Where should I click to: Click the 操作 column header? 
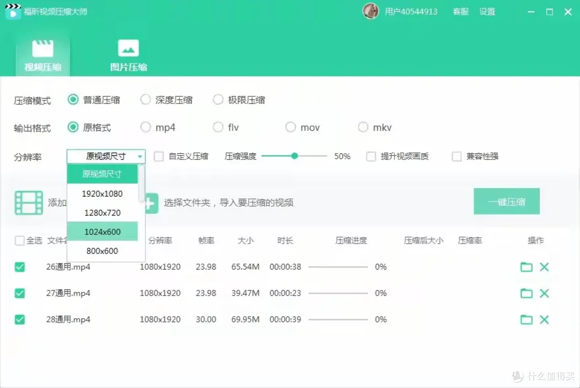[x=535, y=241]
